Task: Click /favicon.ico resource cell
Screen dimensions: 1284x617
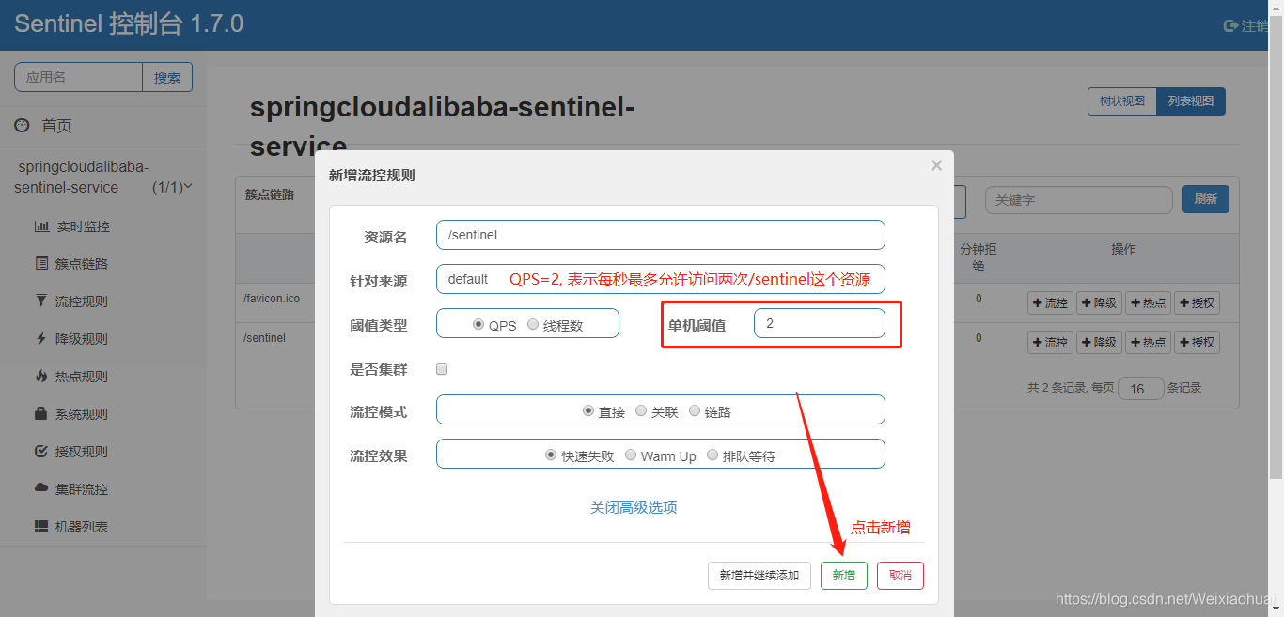Action: [x=272, y=298]
